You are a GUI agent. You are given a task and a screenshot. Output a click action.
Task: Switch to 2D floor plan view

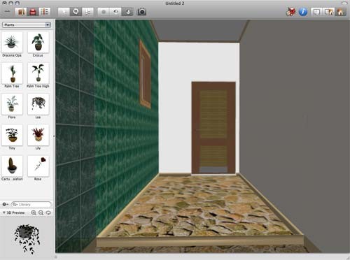coord(316,12)
